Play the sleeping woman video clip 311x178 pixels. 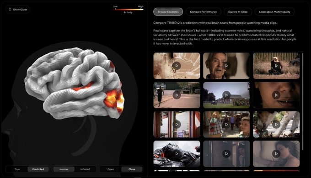[x=276, y=154]
